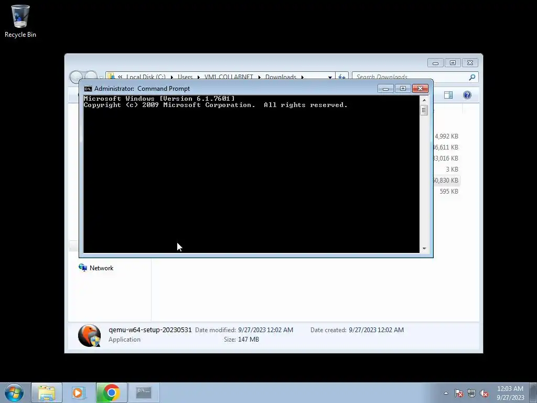
Task: Click the Command Prompt title bar icon
Action: (x=88, y=89)
